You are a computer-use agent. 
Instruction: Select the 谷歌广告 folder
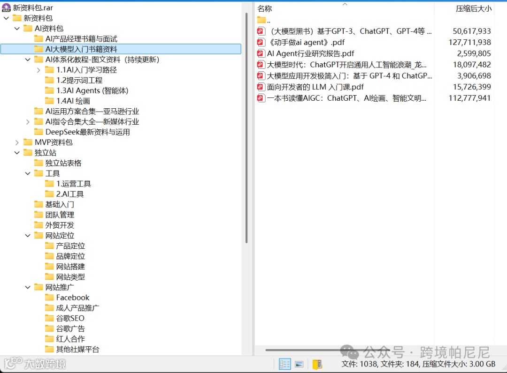pos(70,328)
